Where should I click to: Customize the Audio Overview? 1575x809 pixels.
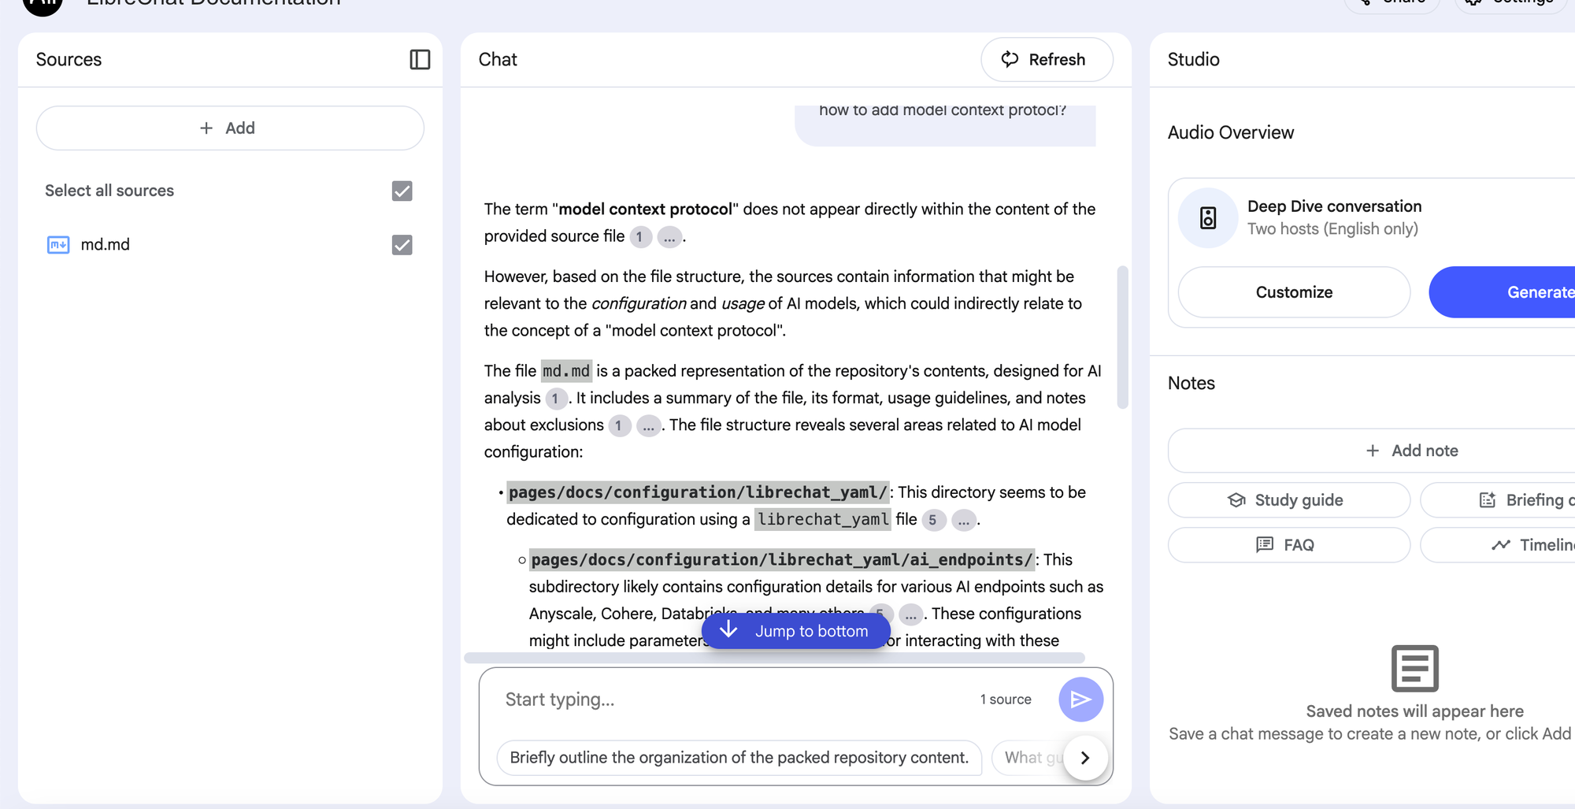click(x=1294, y=292)
